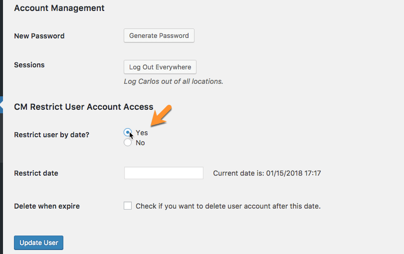Click the Restrict date label
The height and width of the screenshot is (254, 404).
(x=36, y=173)
